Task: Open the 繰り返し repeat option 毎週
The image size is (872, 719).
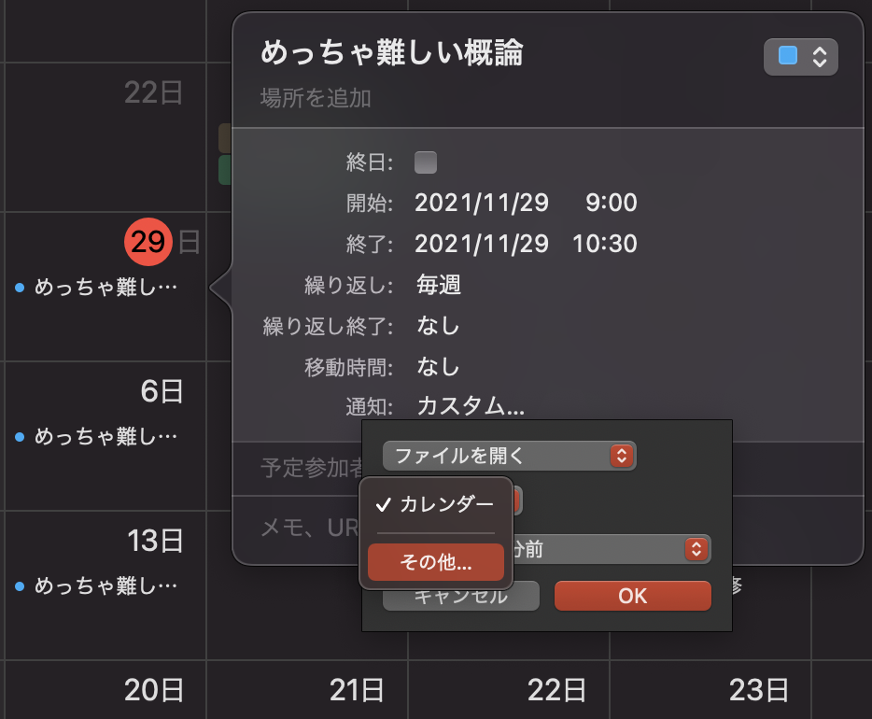Action: (x=439, y=286)
